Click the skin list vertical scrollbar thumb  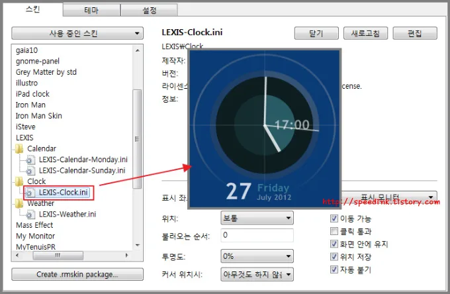[137, 139]
